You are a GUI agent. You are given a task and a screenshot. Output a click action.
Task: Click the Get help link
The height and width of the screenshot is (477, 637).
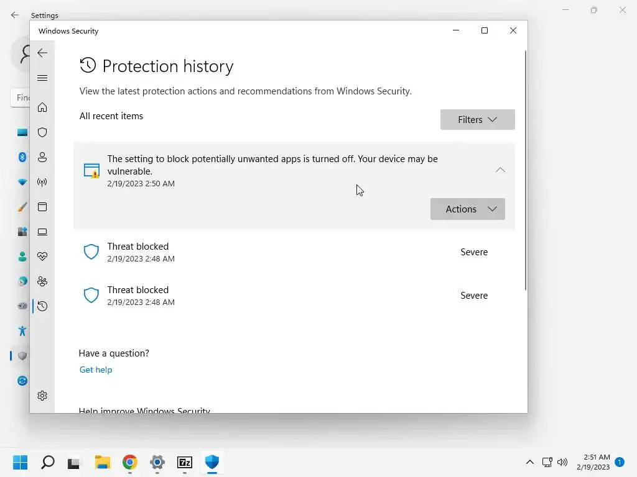tap(96, 370)
